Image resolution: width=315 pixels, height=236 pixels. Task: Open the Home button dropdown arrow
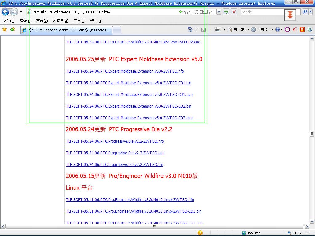(197, 29)
